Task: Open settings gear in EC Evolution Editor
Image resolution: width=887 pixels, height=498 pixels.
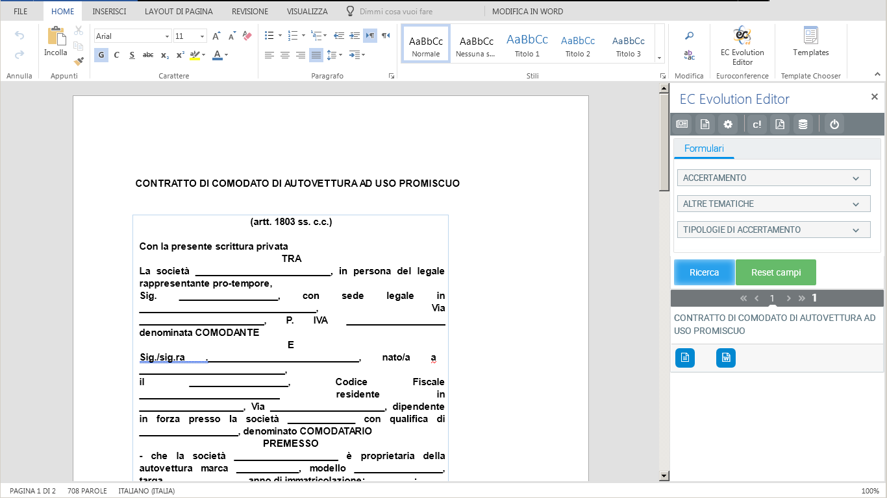Action: coord(728,124)
